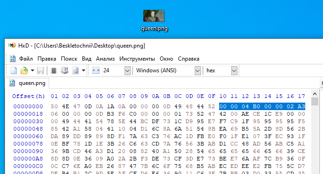Click the vertical scrollbar thumb of the hex view
323x174 pixels.
315,102
